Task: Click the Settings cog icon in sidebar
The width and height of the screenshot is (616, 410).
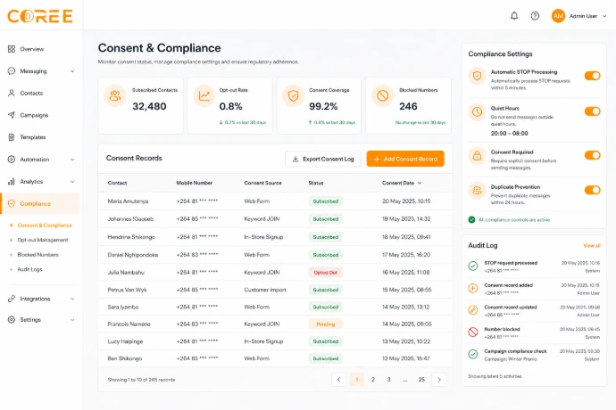Action: (x=12, y=319)
